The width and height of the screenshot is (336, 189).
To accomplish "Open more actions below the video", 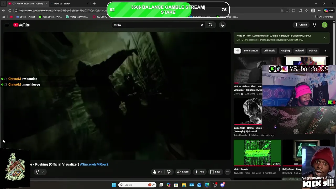I will pyautogui.click(x=228, y=172).
